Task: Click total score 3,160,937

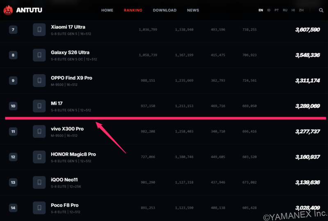Action: pos(307,157)
